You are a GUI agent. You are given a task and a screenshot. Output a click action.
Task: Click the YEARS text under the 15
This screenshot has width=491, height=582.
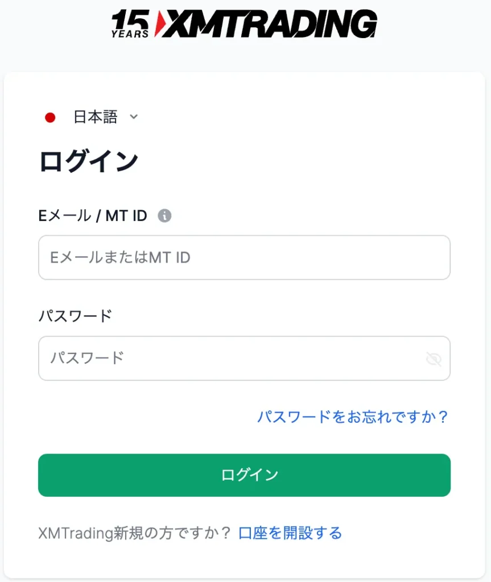coord(130,34)
